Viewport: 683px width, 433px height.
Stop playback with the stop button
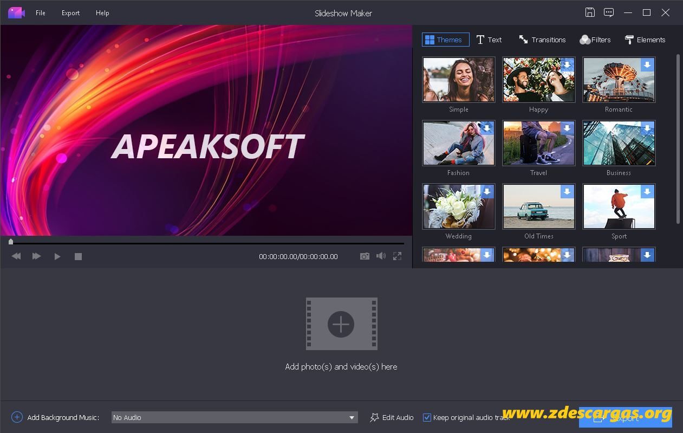point(78,256)
